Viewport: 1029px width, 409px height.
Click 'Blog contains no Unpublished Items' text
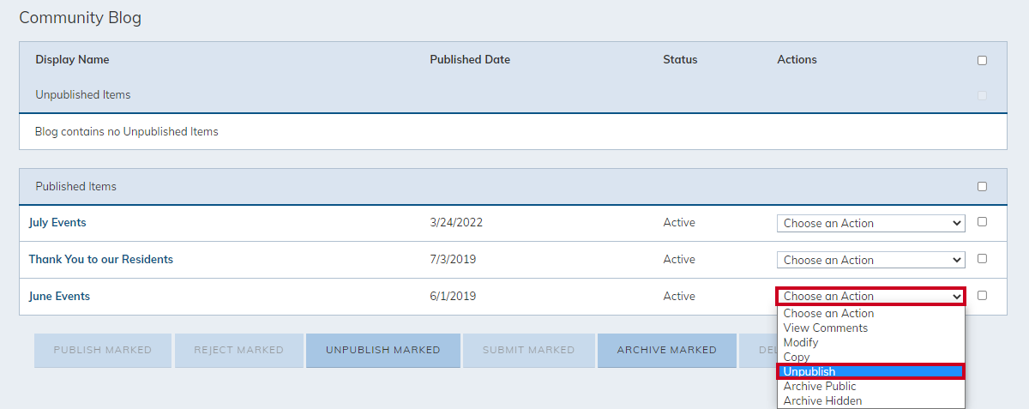tap(127, 132)
